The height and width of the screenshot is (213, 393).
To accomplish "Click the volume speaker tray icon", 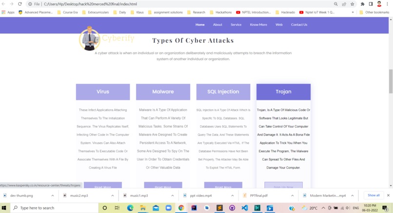I will (x=348, y=208).
